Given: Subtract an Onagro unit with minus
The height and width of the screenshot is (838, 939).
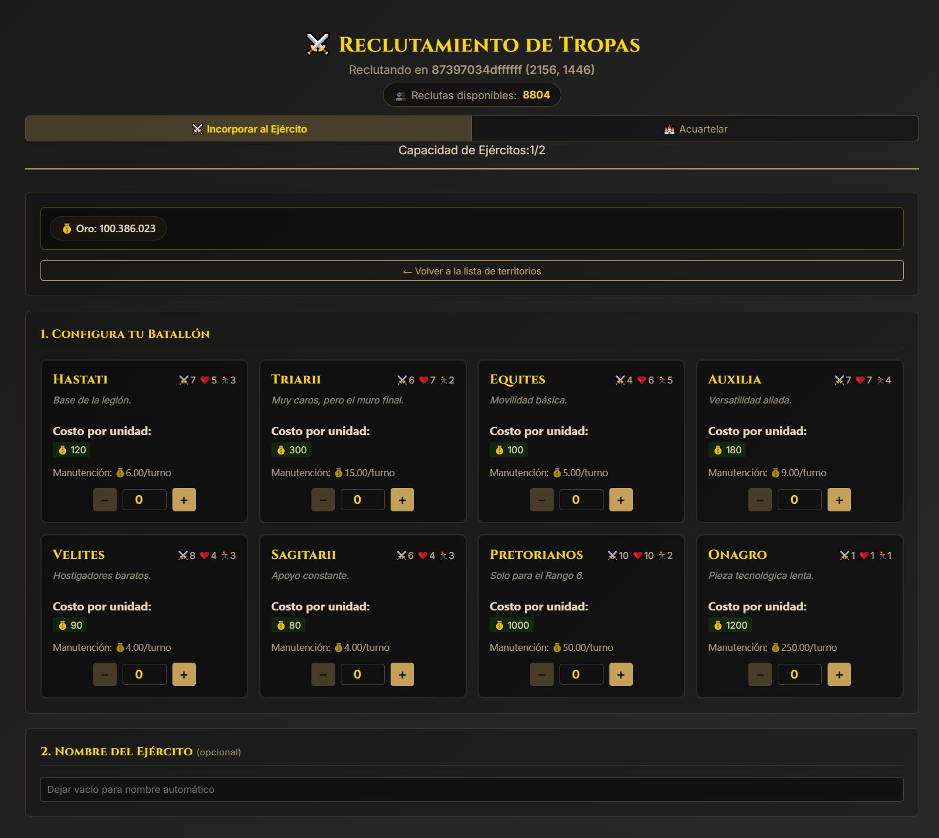Looking at the screenshot, I should click(760, 674).
